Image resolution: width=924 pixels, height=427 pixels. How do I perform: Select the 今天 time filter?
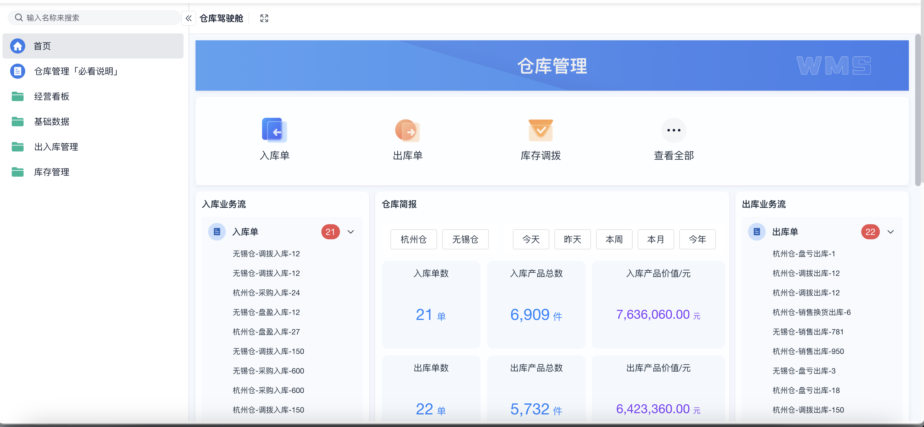point(531,239)
